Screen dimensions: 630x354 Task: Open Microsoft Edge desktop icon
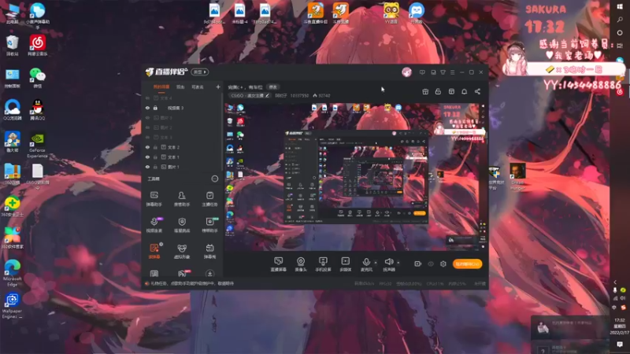click(12, 272)
